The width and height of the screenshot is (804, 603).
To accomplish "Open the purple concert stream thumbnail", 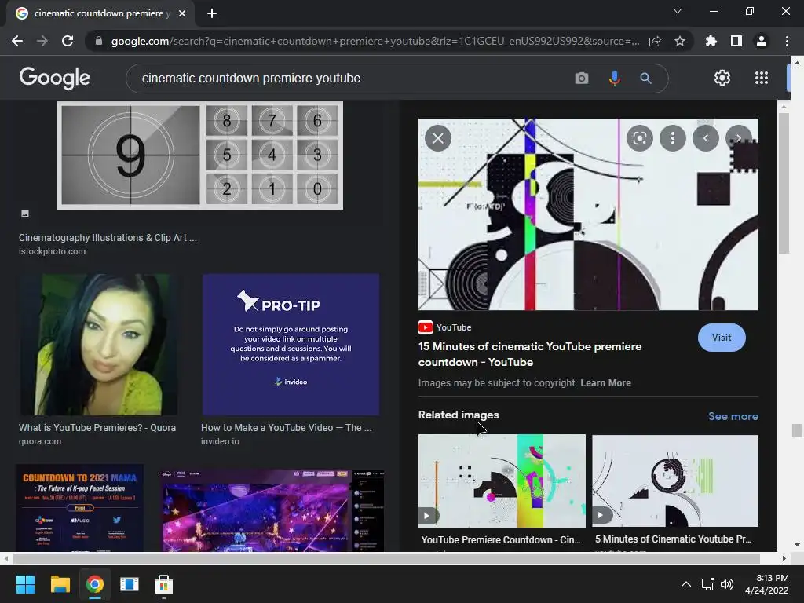I will 272,510.
